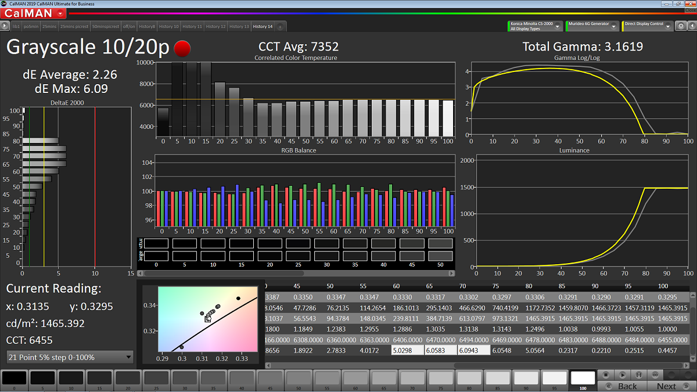Open the Direct Display Control dropdown
The height and width of the screenshot is (392, 697).
pyautogui.click(x=669, y=26)
